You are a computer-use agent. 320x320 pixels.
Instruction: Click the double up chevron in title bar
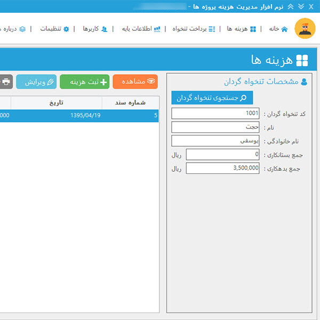click(x=290, y=6)
